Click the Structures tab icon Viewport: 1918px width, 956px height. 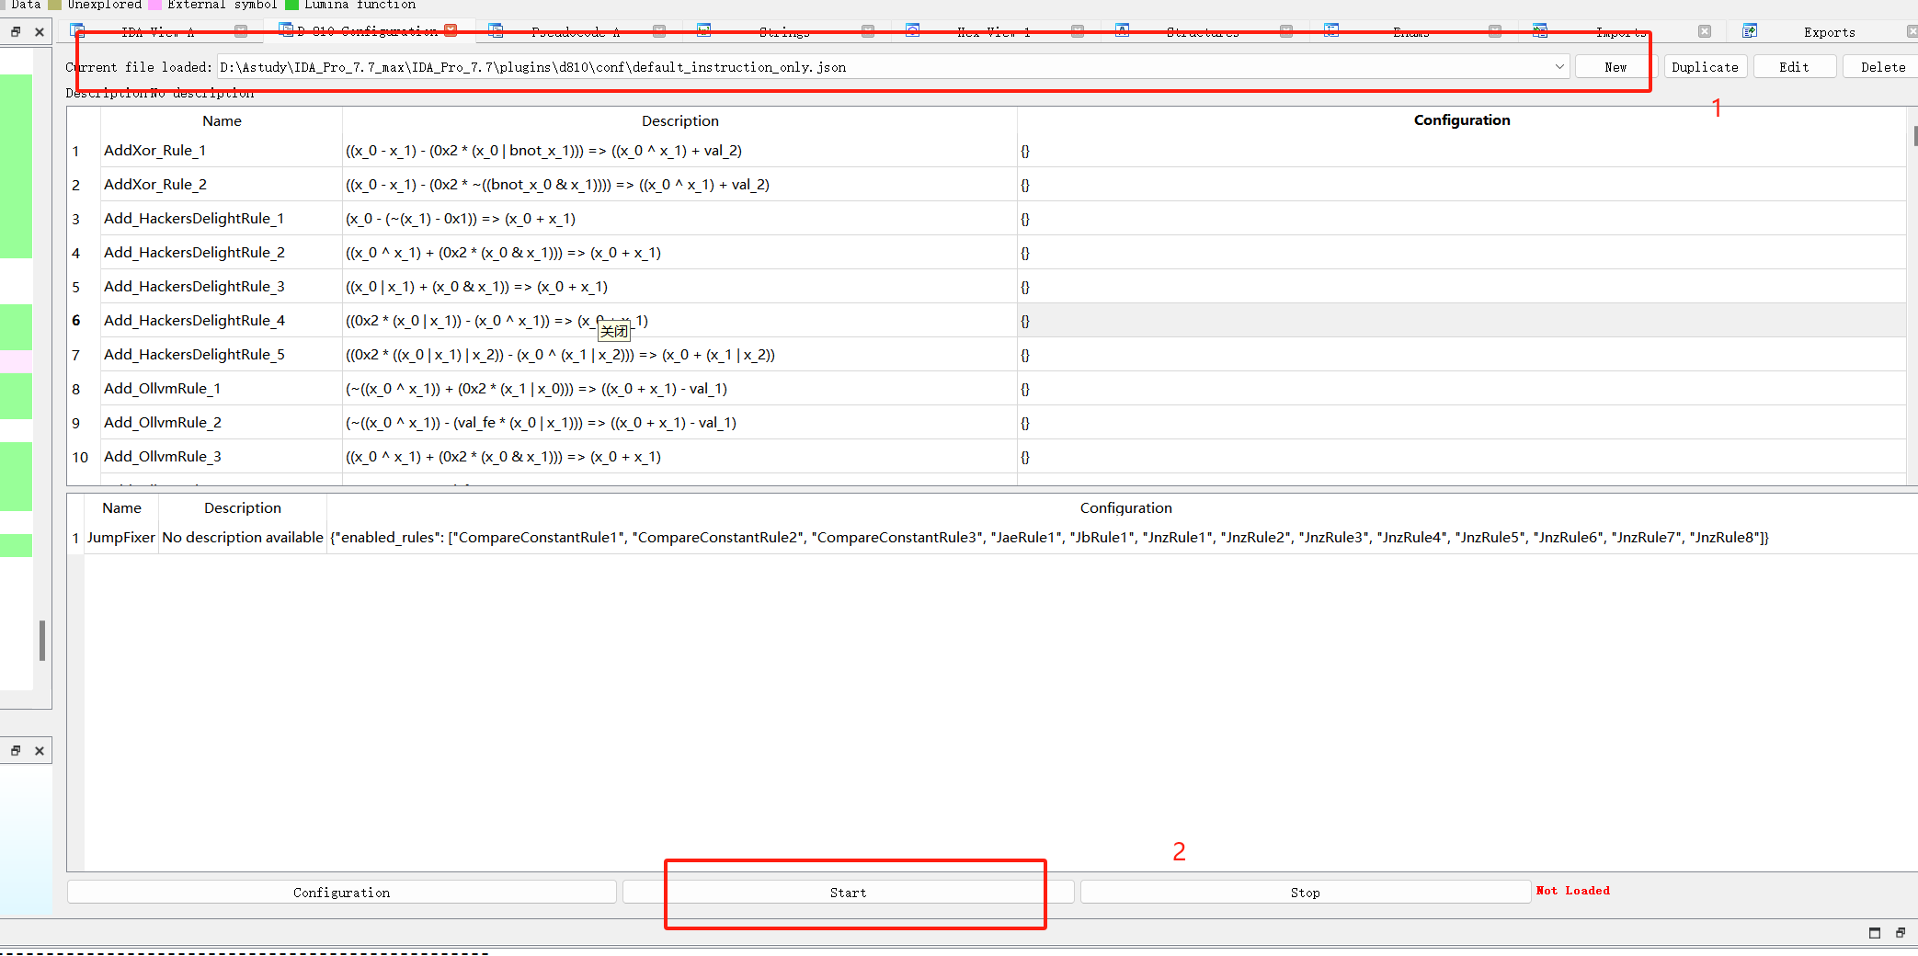1123,30
